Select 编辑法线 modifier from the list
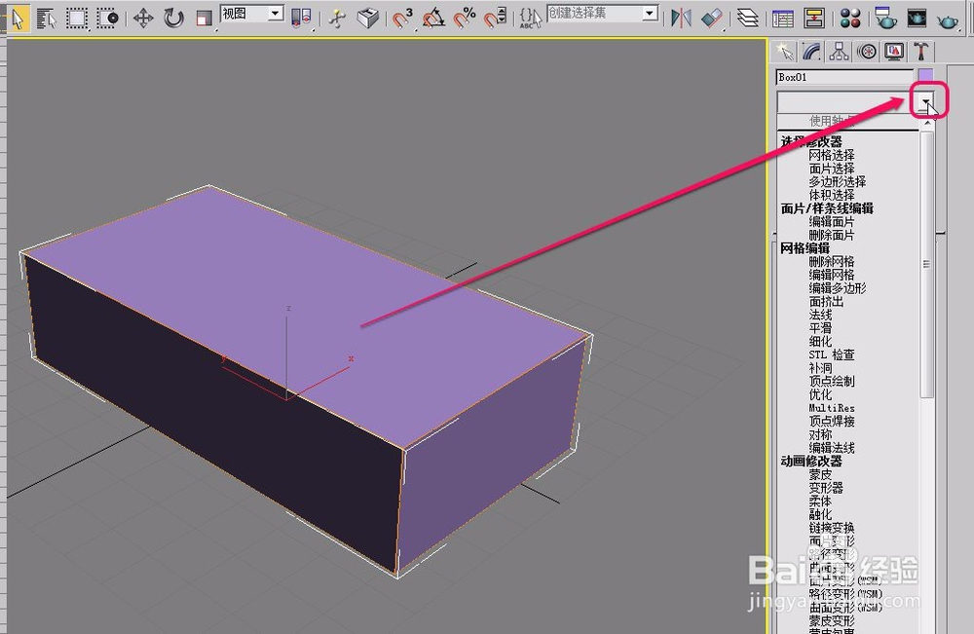Screen dimensions: 974x634 coord(831,448)
